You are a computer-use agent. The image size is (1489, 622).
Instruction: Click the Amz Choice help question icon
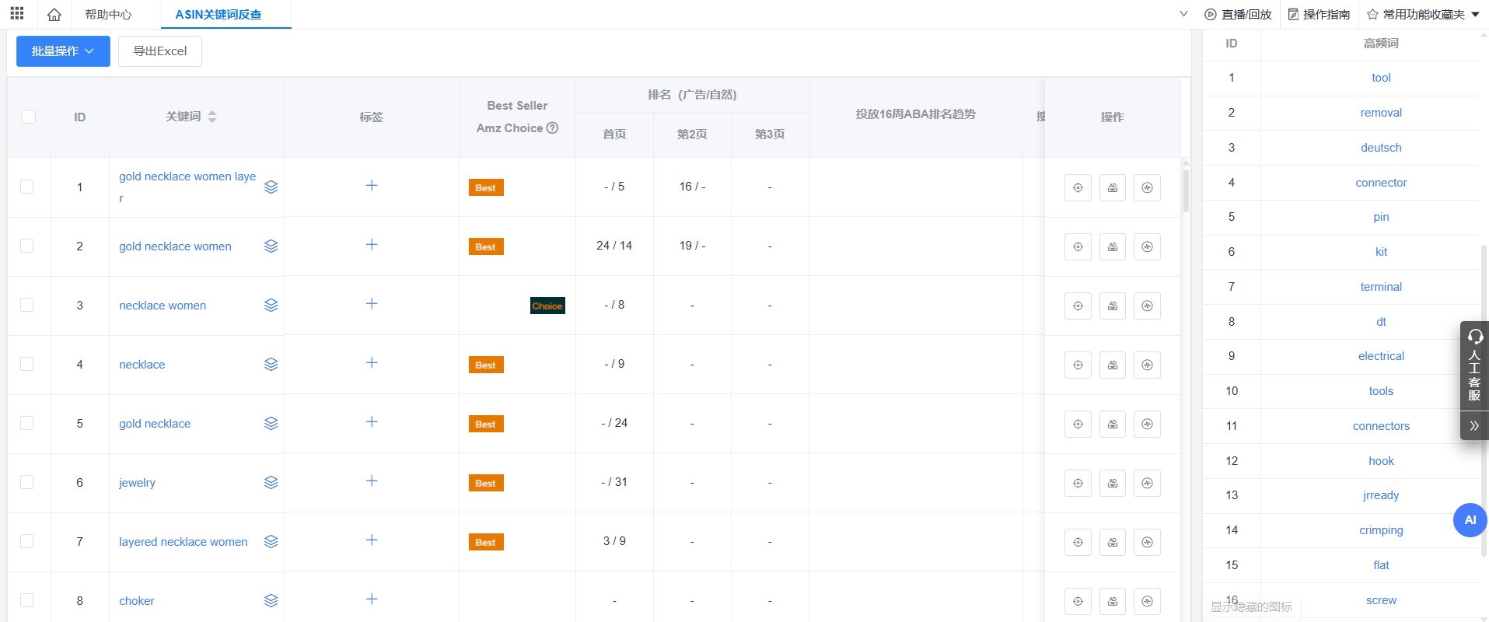pos(552,128)
